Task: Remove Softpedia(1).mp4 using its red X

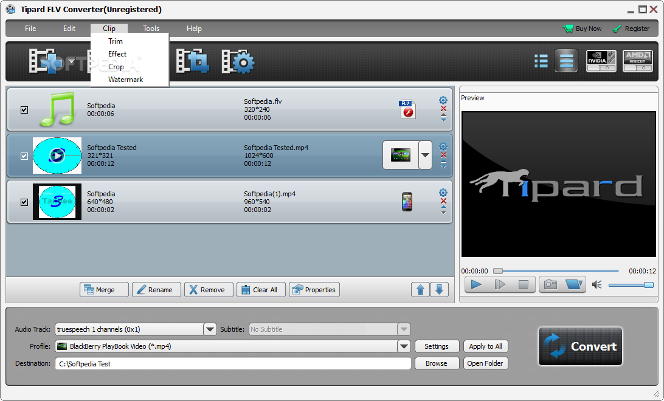Action: 443,201
